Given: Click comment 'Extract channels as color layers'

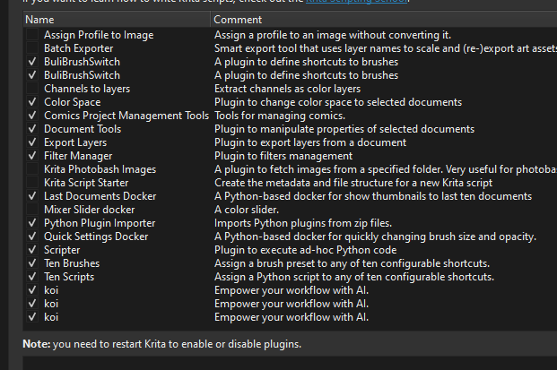Looking at the screenshot, I should 287,89.
